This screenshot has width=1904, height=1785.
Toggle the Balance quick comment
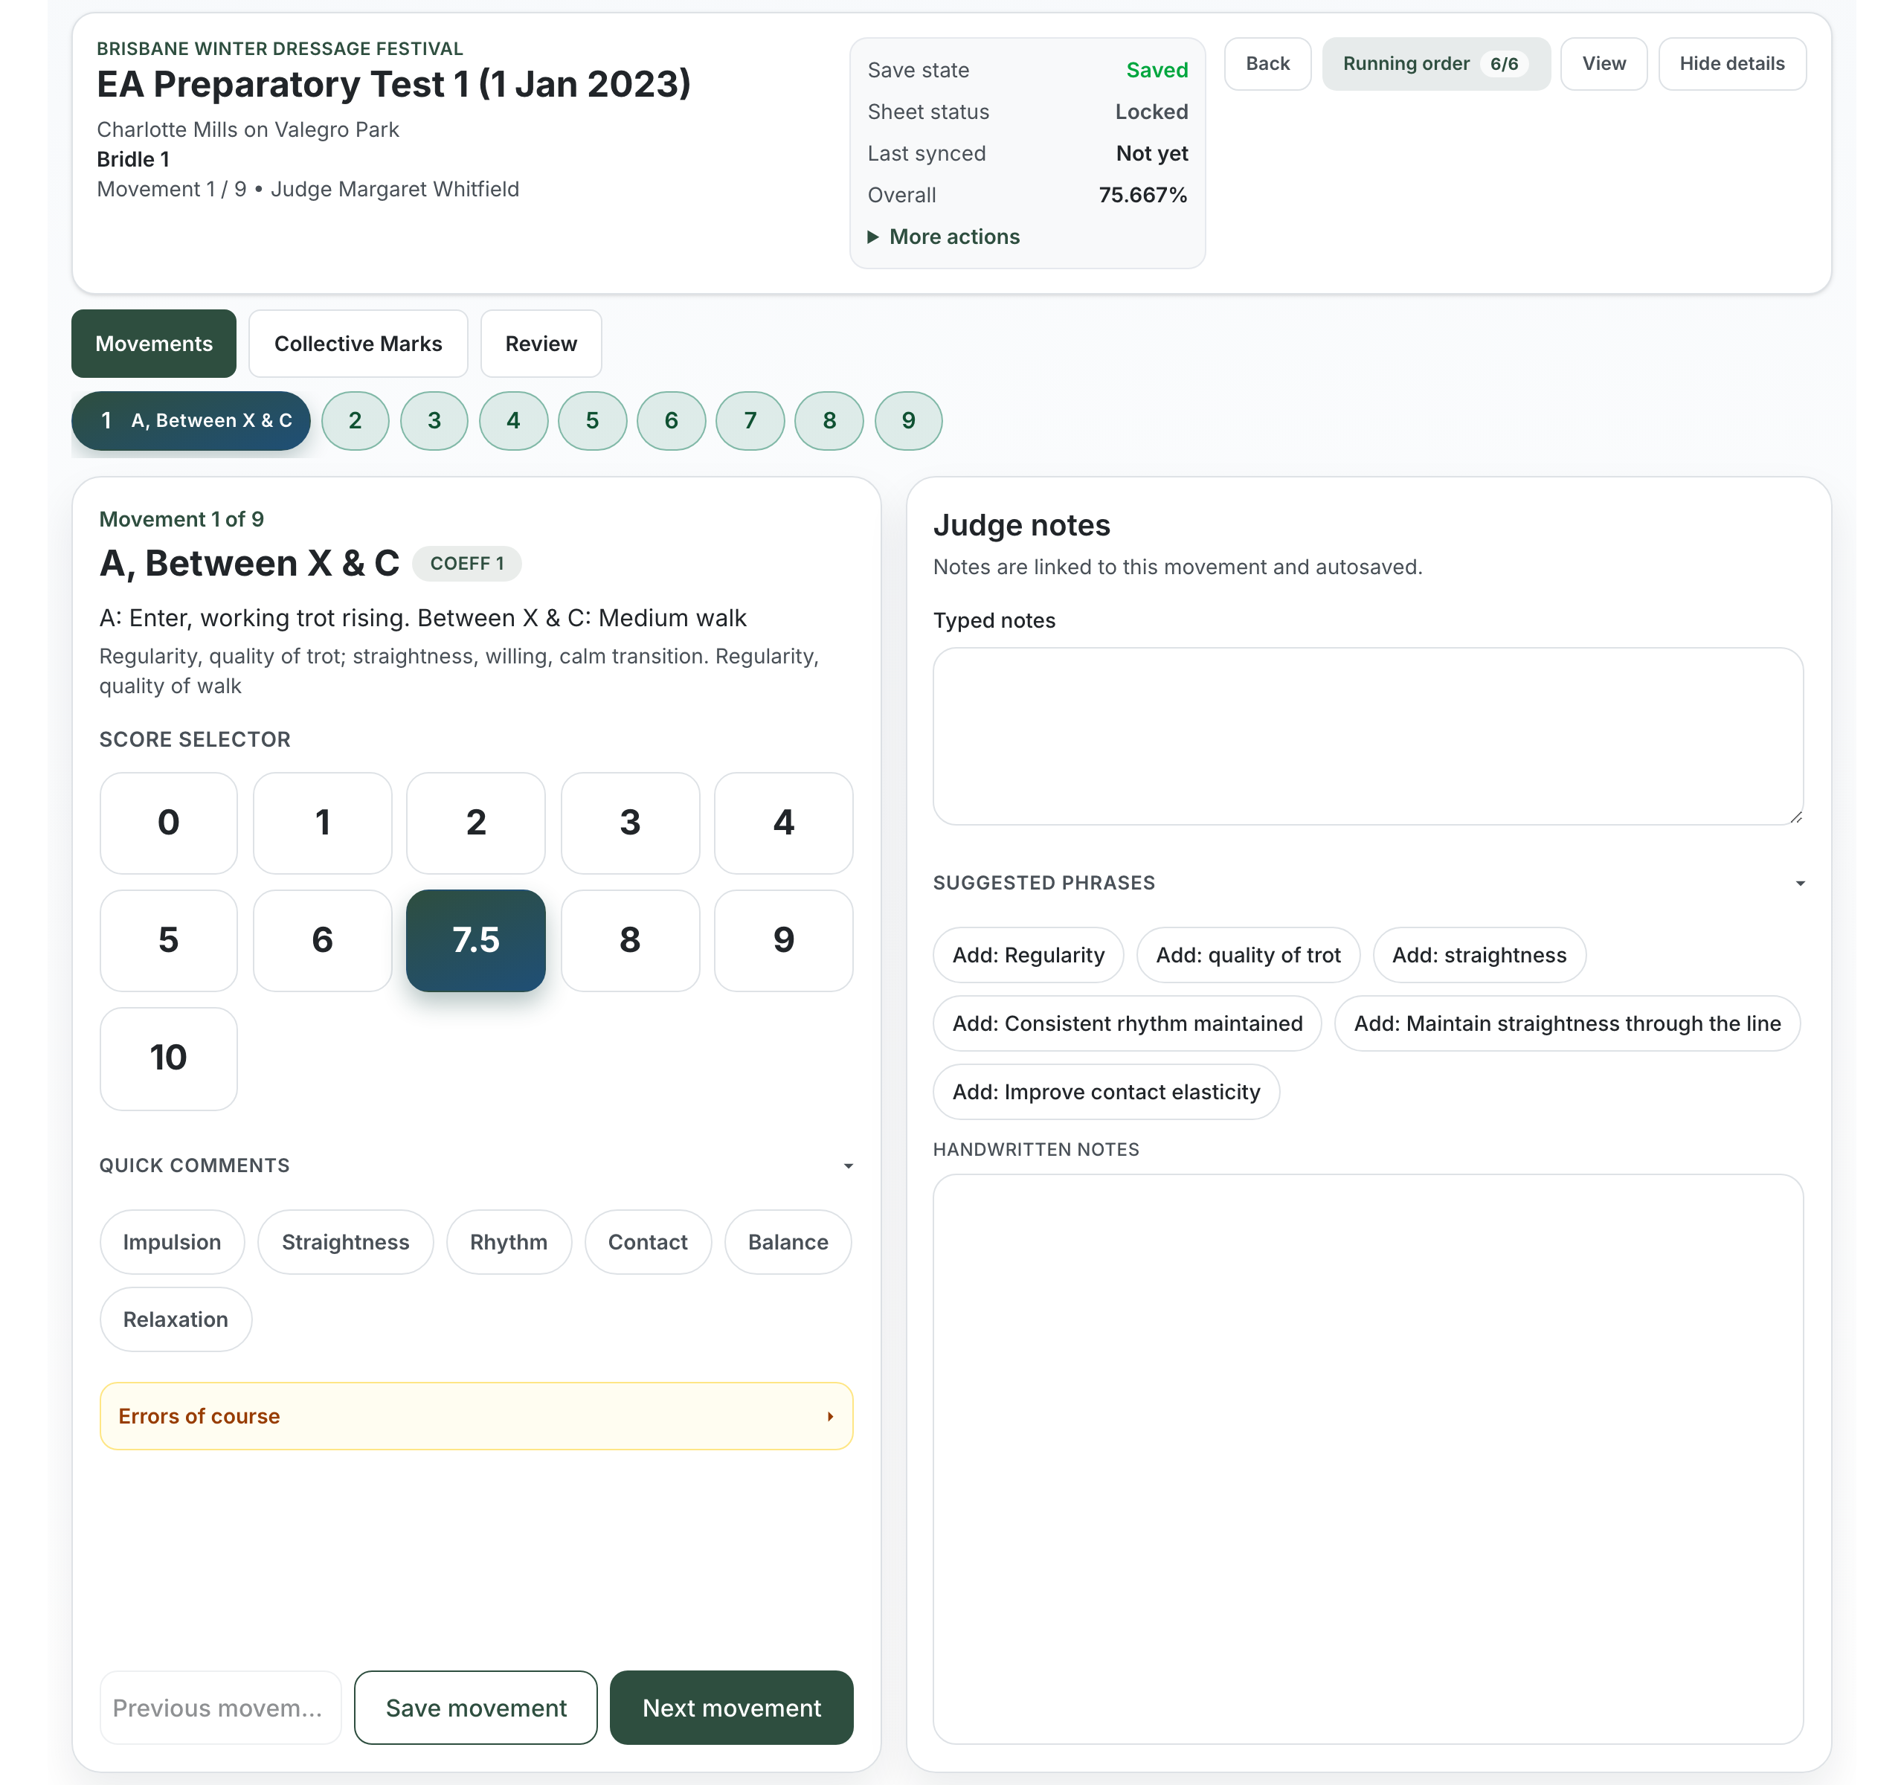pyautogui.click(x=788, y=1241)
